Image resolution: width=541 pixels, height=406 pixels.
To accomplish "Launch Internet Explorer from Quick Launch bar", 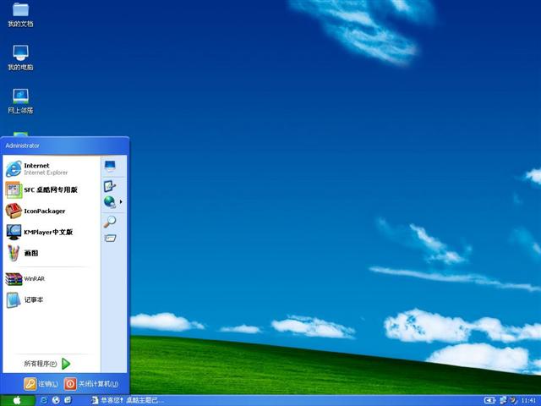I will point(44,400).
